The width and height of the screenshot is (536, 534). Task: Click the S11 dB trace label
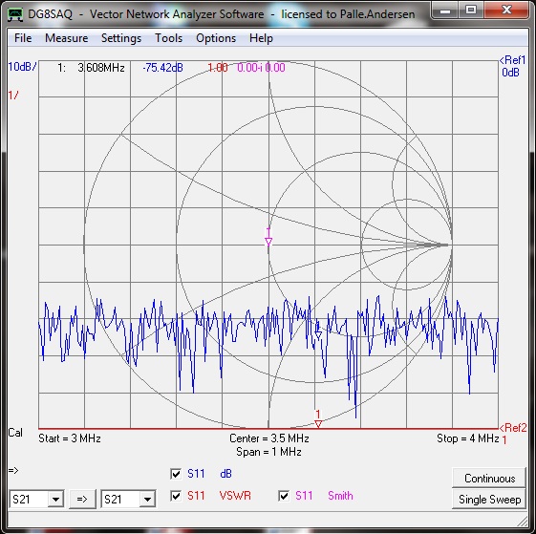pos(209,474)
